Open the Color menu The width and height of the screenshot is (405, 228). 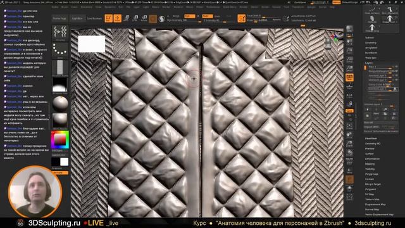coord(74,7)
